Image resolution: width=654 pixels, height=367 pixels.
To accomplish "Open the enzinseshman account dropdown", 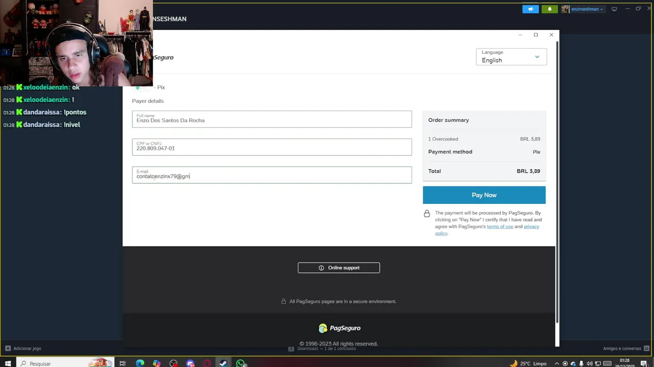I will pos(587,9).
